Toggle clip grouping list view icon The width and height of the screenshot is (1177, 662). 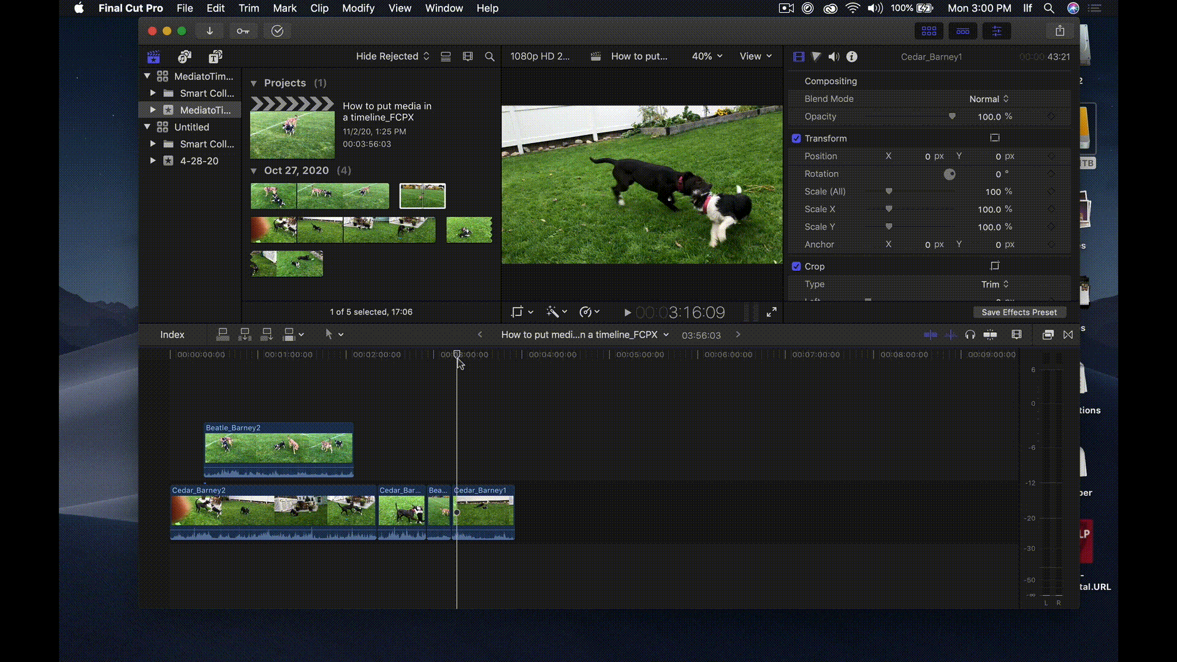[446, 56]
